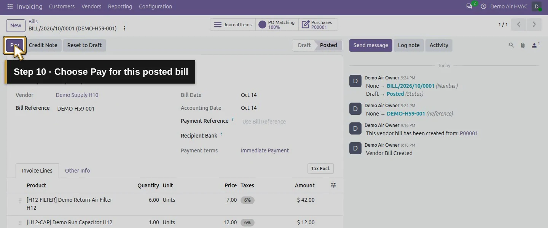Open the bill actions kebab menu
Screen dimensions: 548x228
[x=124, y=28]
